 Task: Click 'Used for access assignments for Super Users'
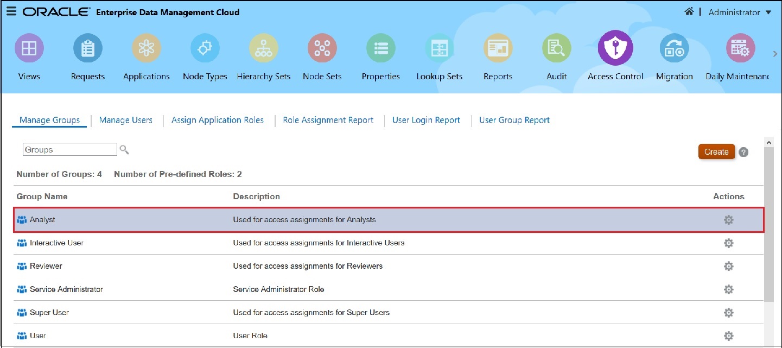tap(311, 313)
